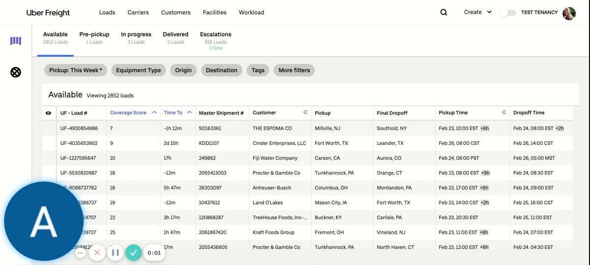This screenshot has width=590, height=265.
Task: Open the Pickup Time column filter icon
Action: click(503, 112)
